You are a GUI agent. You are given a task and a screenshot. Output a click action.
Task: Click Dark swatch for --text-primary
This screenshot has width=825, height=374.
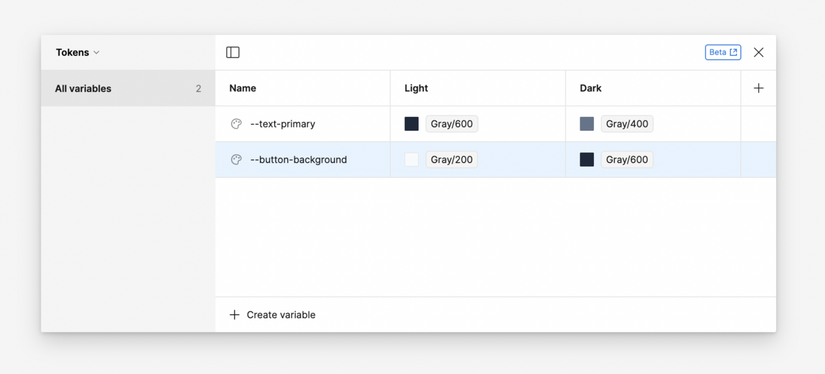tap(587, 124)
